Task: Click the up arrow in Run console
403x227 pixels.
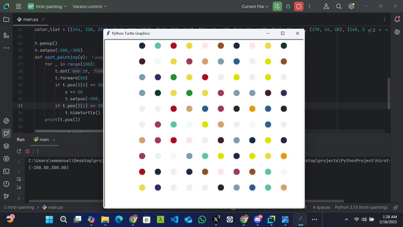Action: coord(19,162)
